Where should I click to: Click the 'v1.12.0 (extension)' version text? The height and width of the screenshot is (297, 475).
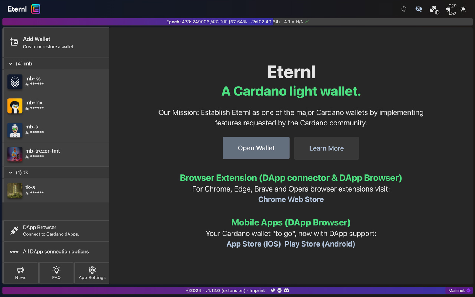(225, 291)
